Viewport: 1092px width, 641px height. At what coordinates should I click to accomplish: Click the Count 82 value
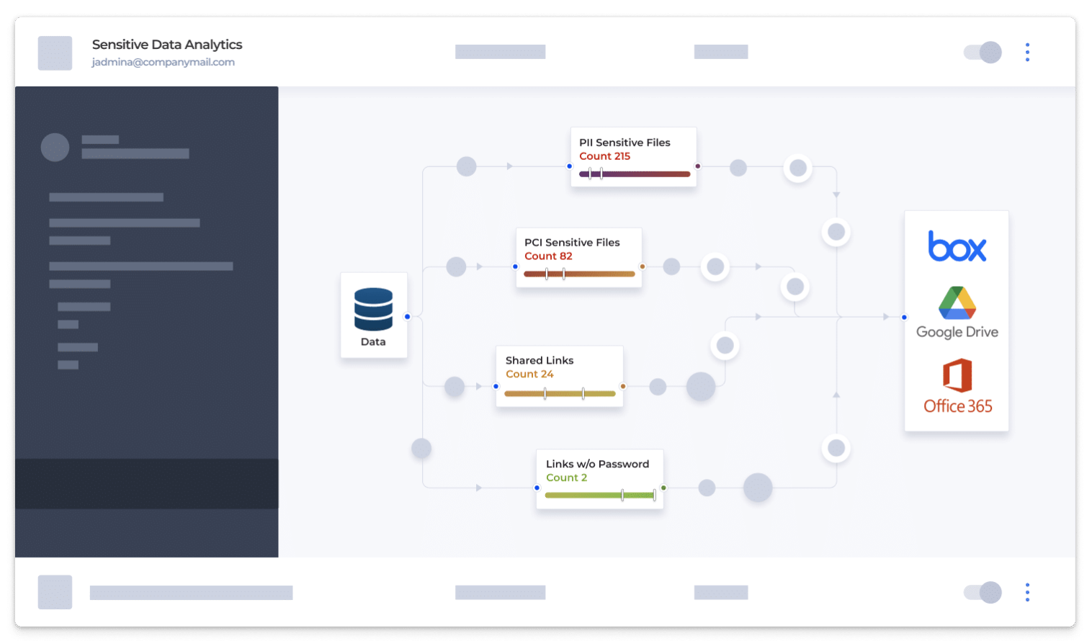tap(548, 256)
